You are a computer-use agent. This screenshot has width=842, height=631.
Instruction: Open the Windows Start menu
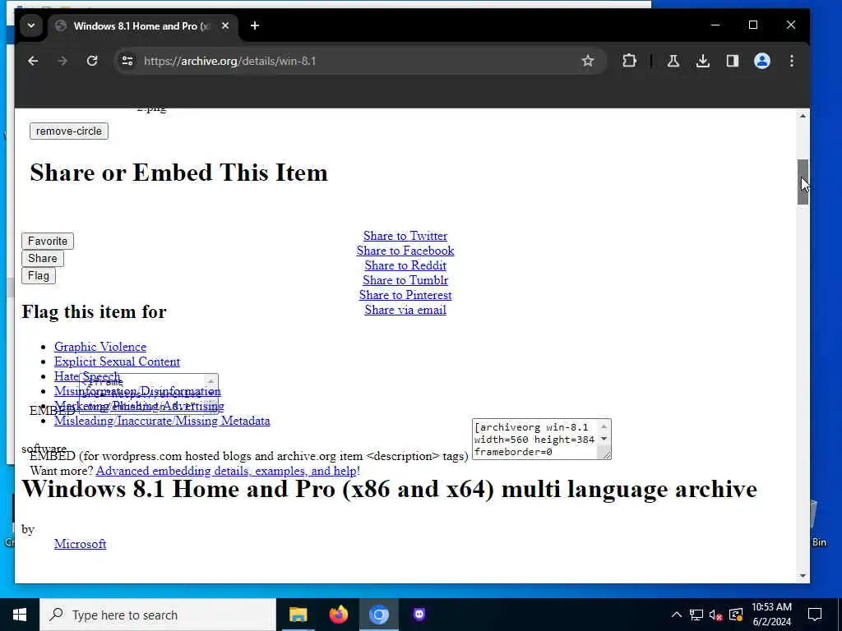pos(20,615)
